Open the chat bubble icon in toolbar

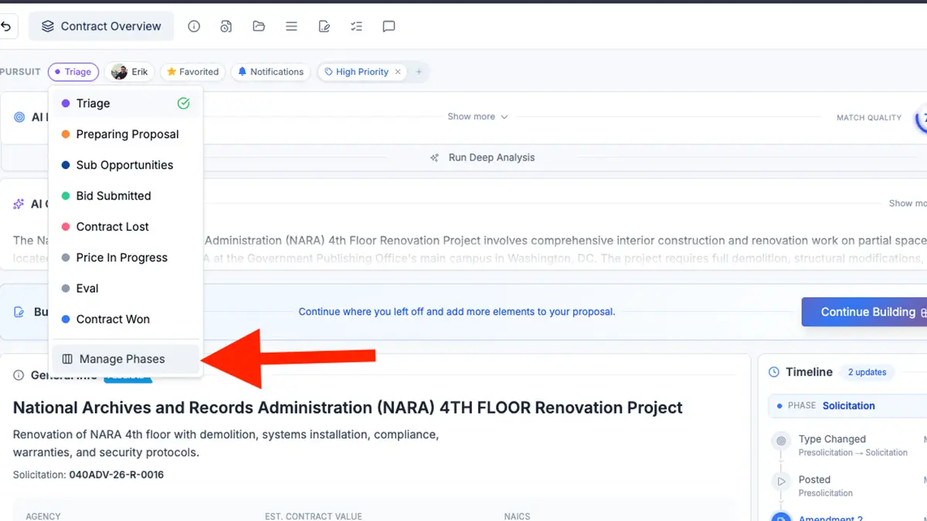(389, 26)
